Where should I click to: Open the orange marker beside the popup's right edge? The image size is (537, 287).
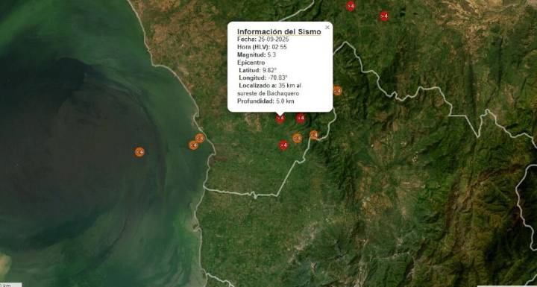click(x=337, y=91)
